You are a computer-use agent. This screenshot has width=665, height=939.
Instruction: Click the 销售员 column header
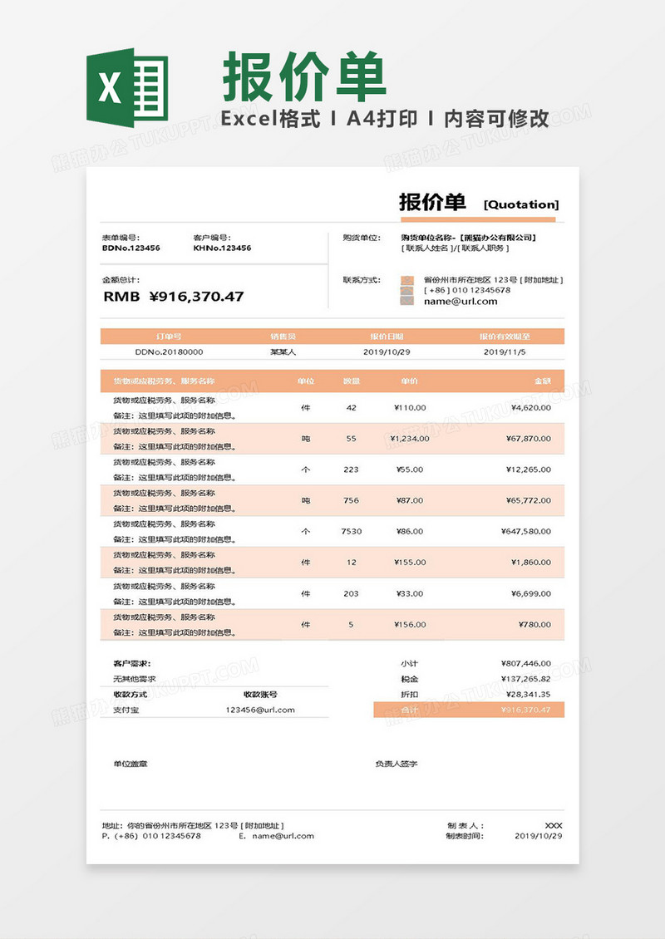(x=283, y=337)
